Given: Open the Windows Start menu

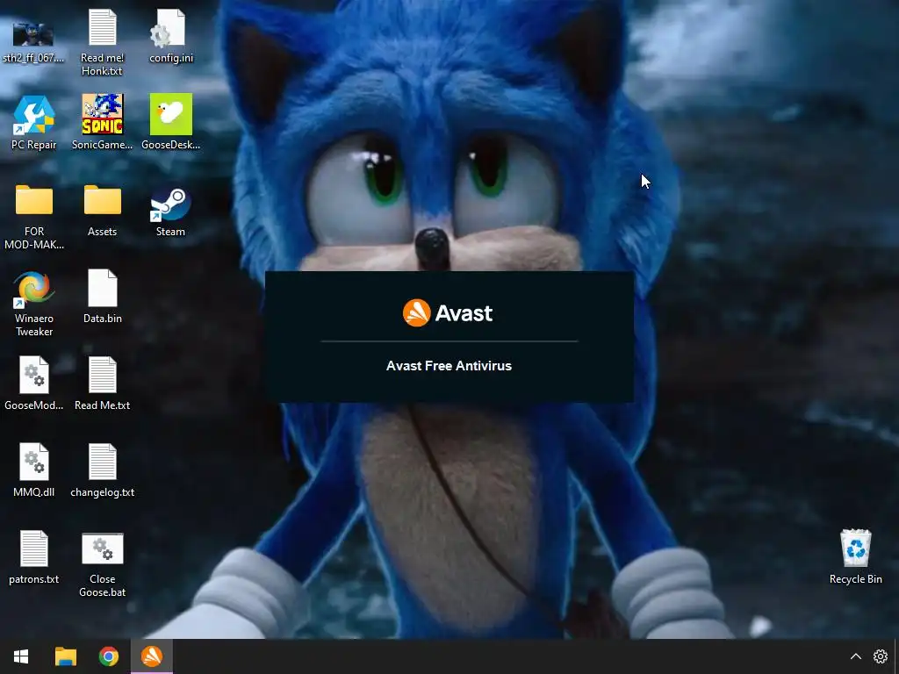Looking at the screenshot, I should (x=21, y=656).
